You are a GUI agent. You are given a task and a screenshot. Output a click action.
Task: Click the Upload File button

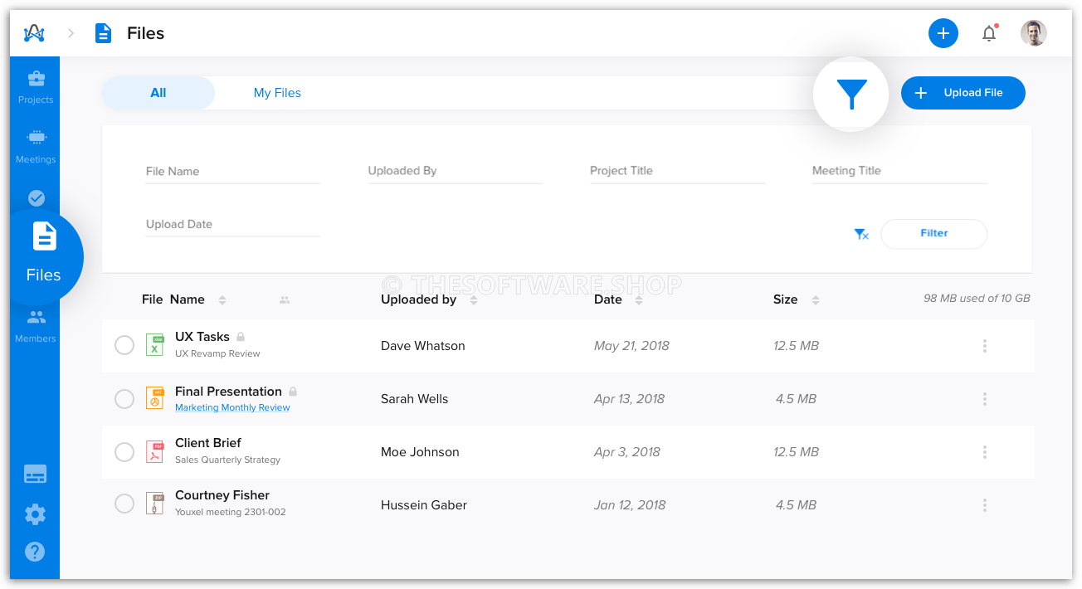click(x=963, y=93)
